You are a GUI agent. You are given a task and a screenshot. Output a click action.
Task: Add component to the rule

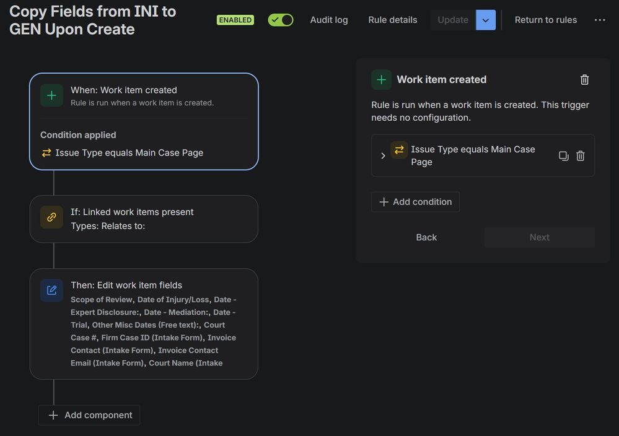pos(89,415)
